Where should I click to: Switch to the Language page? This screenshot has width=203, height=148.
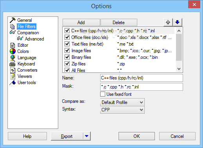point(27,58)
